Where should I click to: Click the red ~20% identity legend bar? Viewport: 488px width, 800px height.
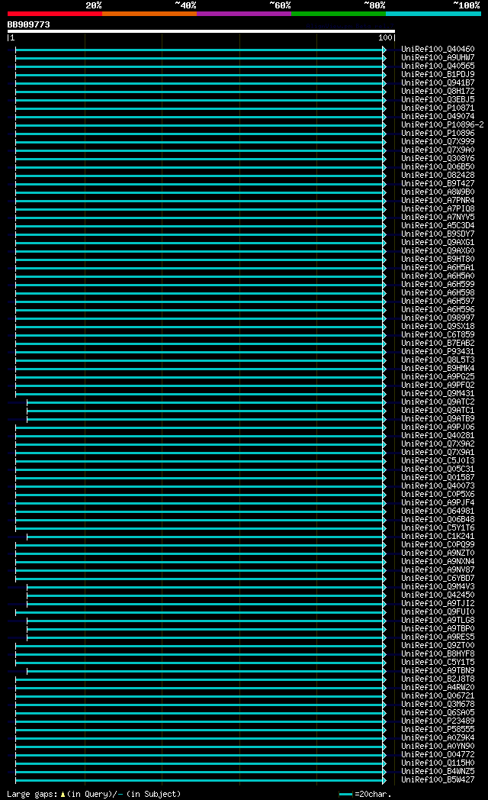pyautogui.click(x=54, y=14)
